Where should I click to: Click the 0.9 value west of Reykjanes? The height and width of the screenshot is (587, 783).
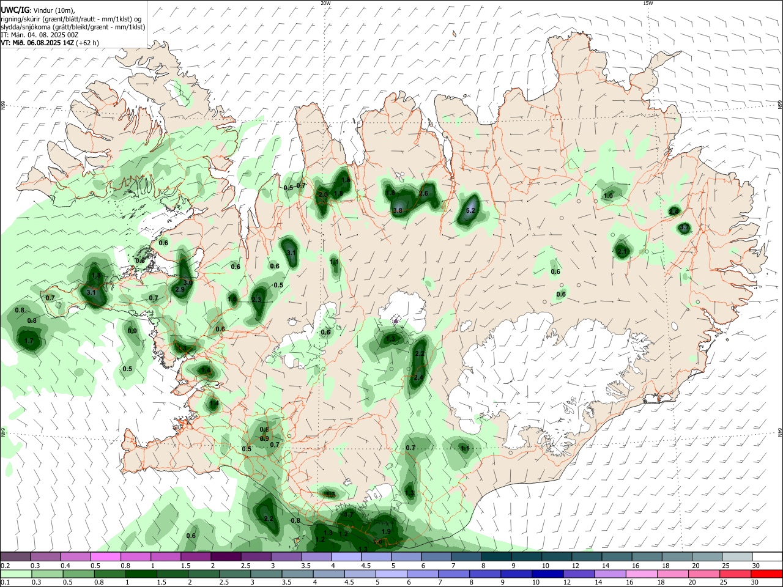132,331
